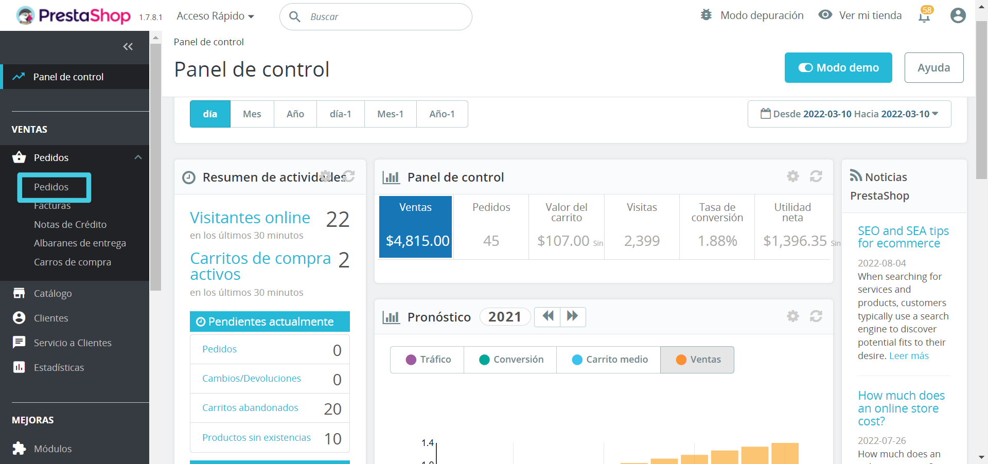The width and height of the screenshot is (988, 464).
Task: Open How much does an online store cost article
Action: click(901, 408)
